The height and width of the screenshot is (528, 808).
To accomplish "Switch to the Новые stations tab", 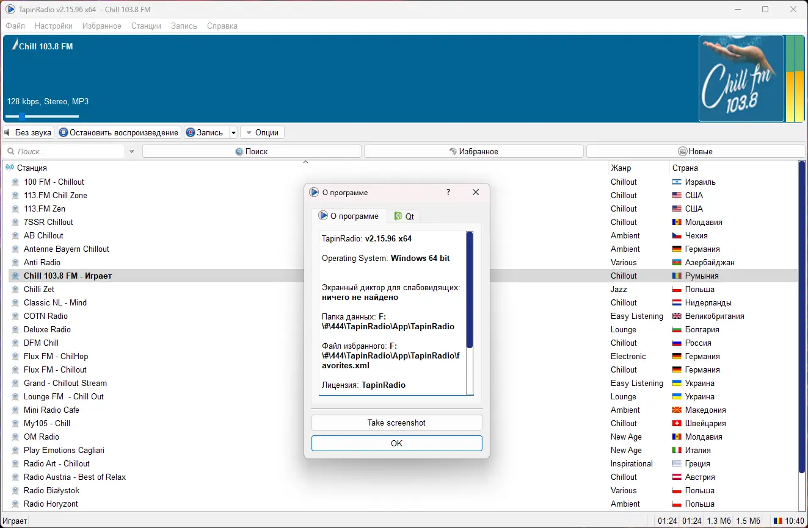I will pyautogui.click(x=696, y=151).
